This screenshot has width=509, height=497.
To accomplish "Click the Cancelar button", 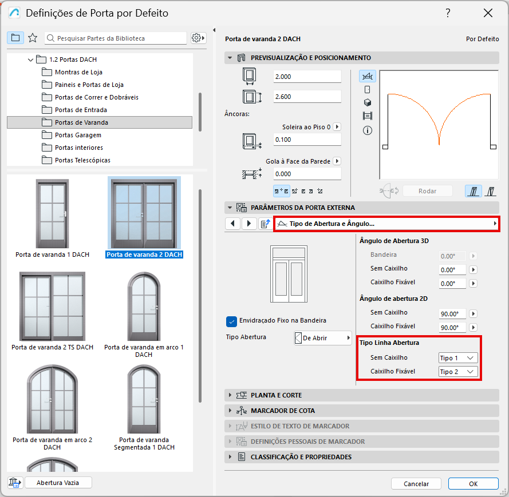I will 416,484.
